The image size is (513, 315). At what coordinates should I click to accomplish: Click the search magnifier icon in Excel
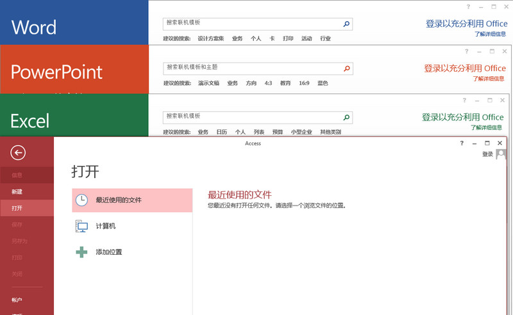pyautogui.click(x=346, y=118)
